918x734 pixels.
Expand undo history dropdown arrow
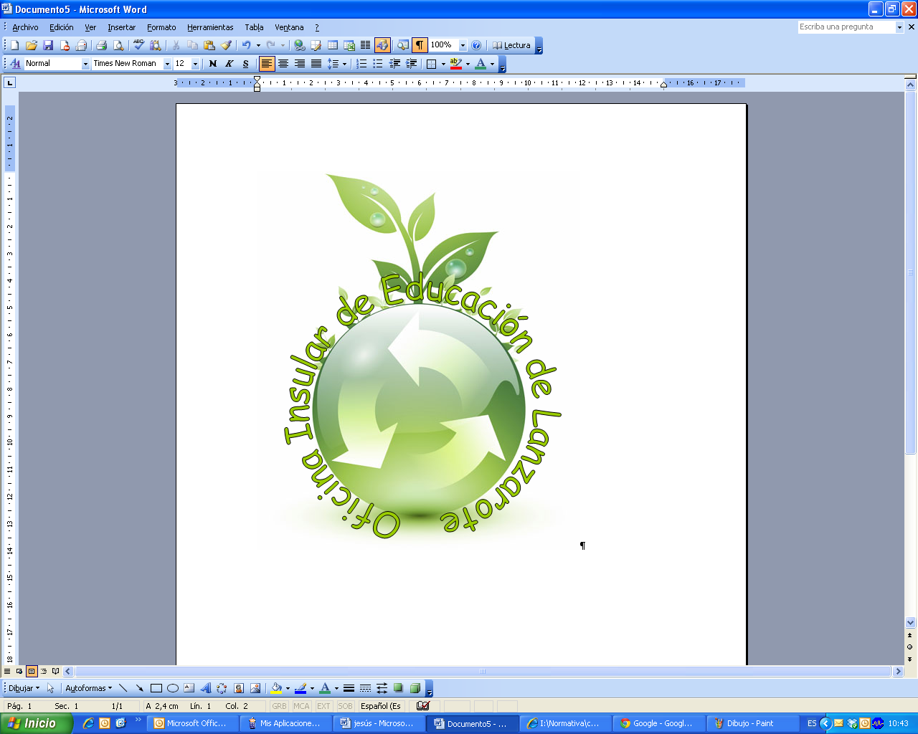[x=258, y=45]
